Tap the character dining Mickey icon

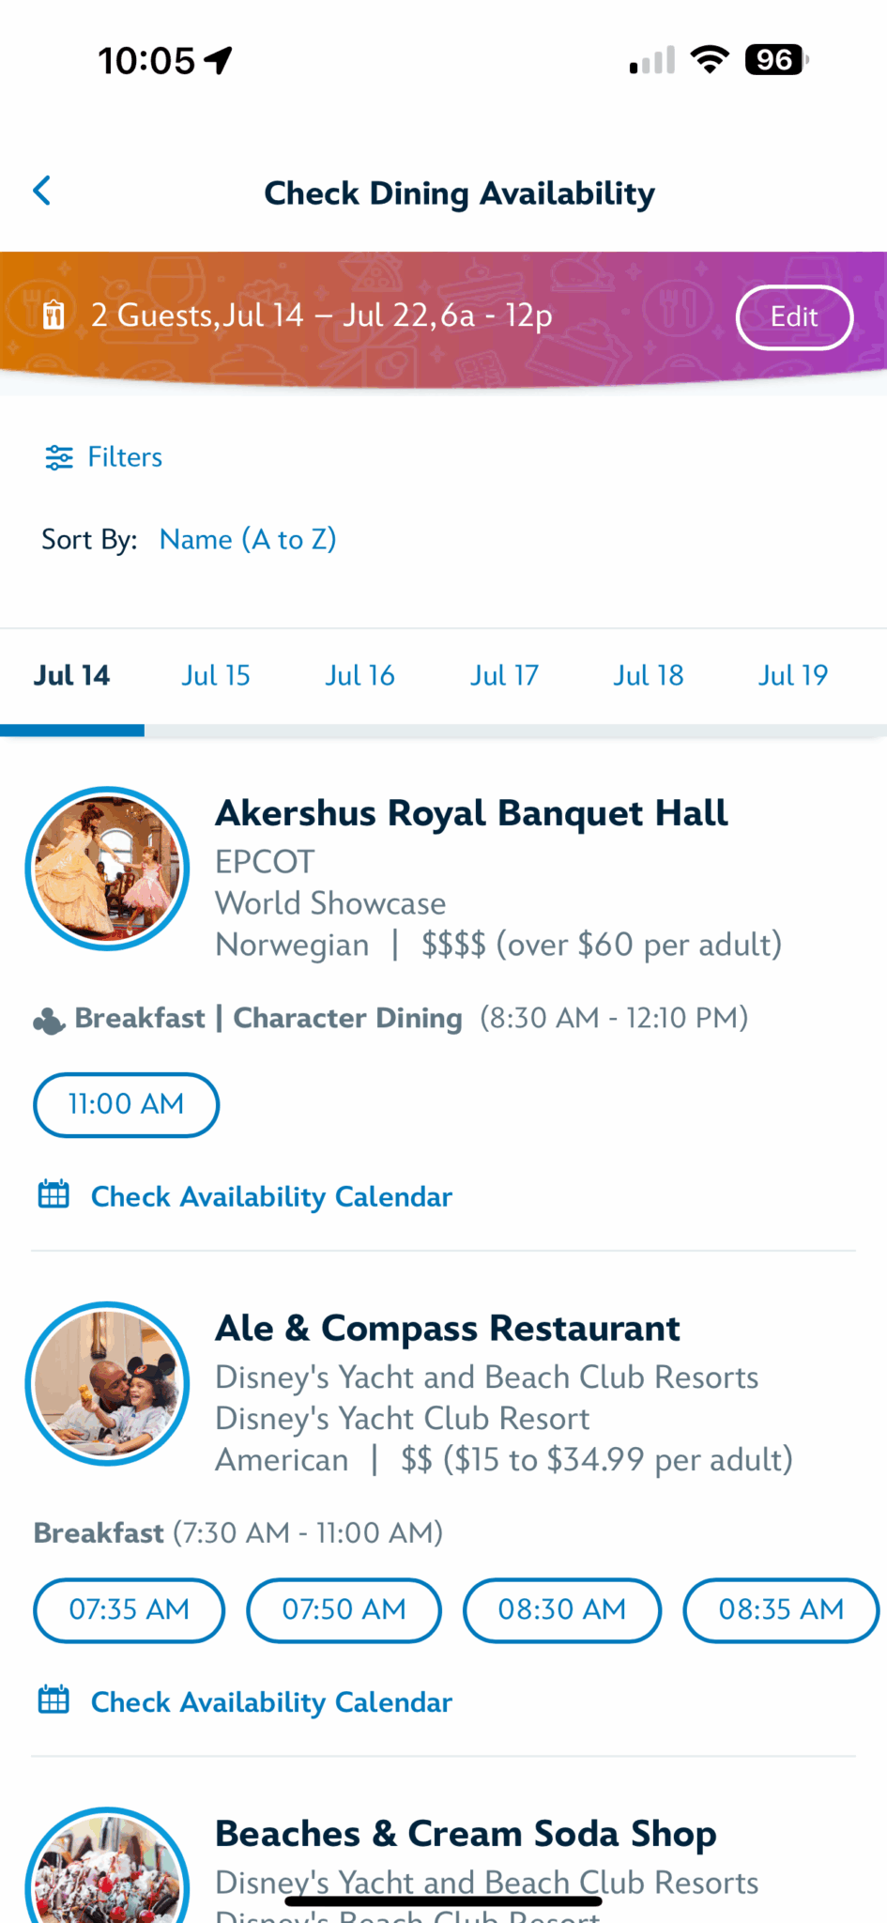click(x=49, y=1020)
